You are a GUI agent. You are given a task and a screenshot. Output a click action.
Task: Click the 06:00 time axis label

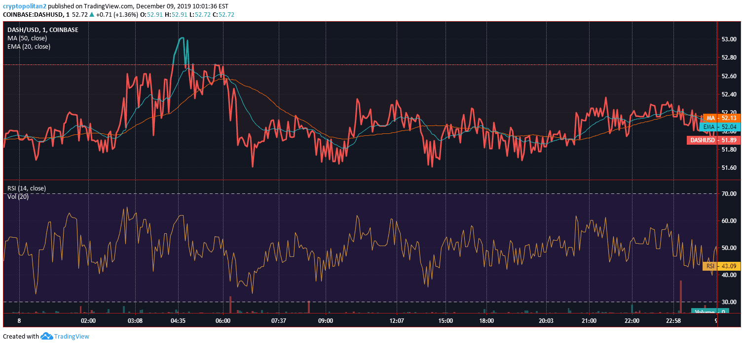[x=223, y=321]
